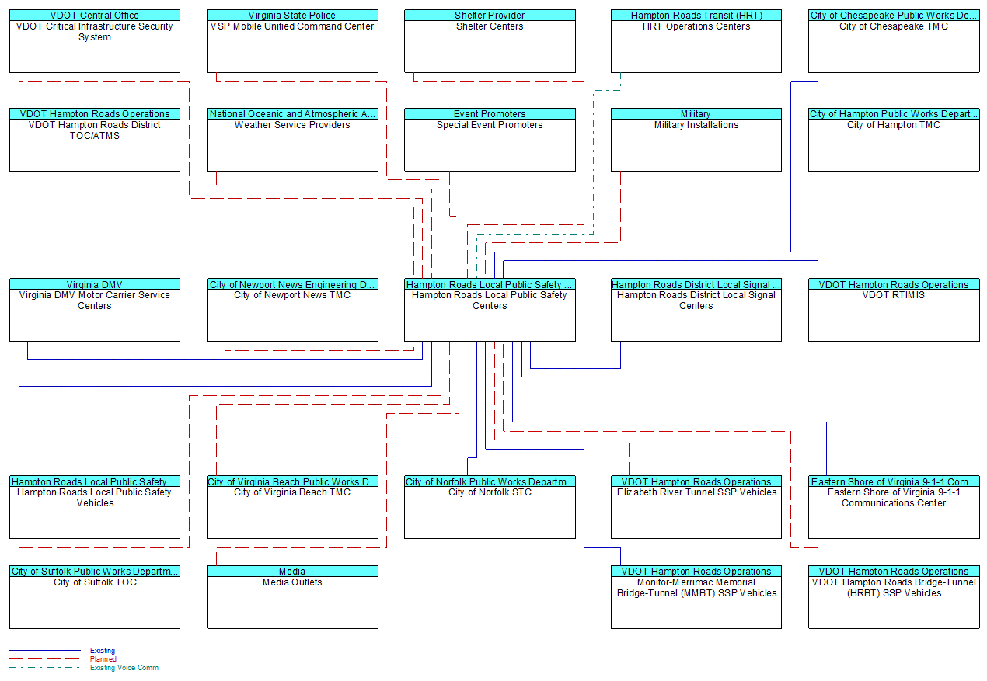Click the 'Existing' legend label

tap(103, 651)
